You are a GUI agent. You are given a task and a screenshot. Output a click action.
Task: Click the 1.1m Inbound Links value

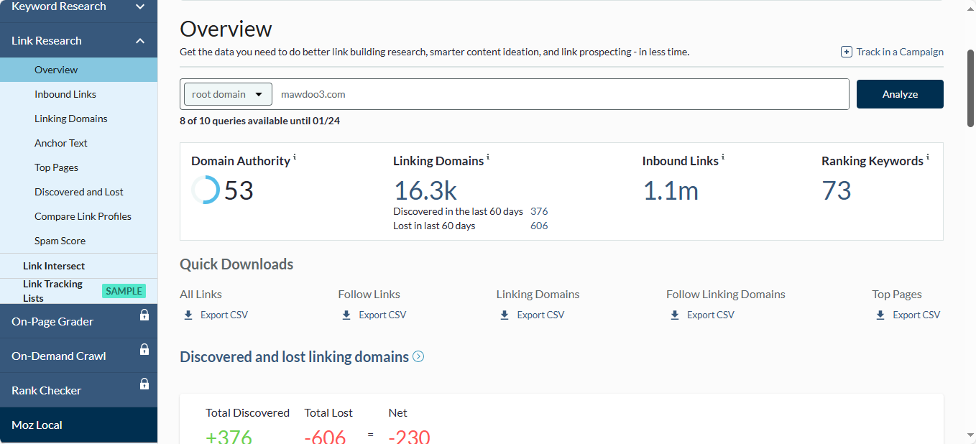pos(671,190)
